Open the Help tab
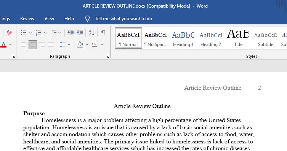This screenshot has width=287, height=151. pos(69,19)
